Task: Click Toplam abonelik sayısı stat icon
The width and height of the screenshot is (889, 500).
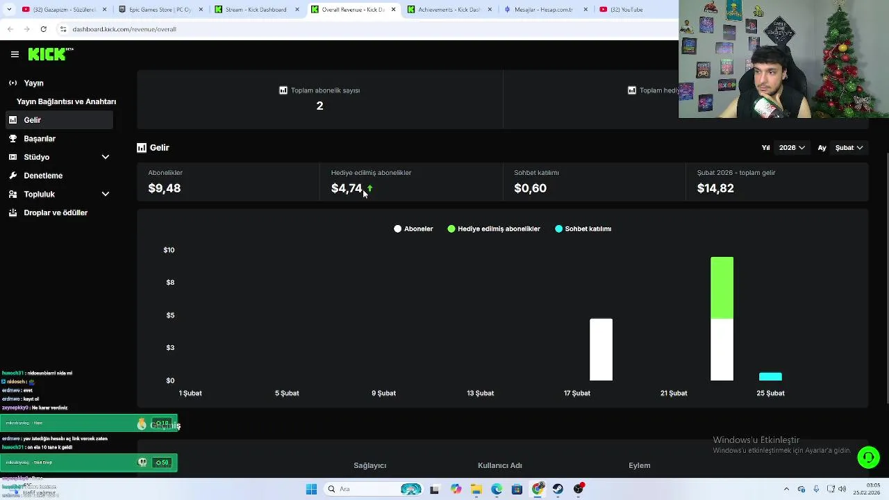Action: (x=283, y=90)
